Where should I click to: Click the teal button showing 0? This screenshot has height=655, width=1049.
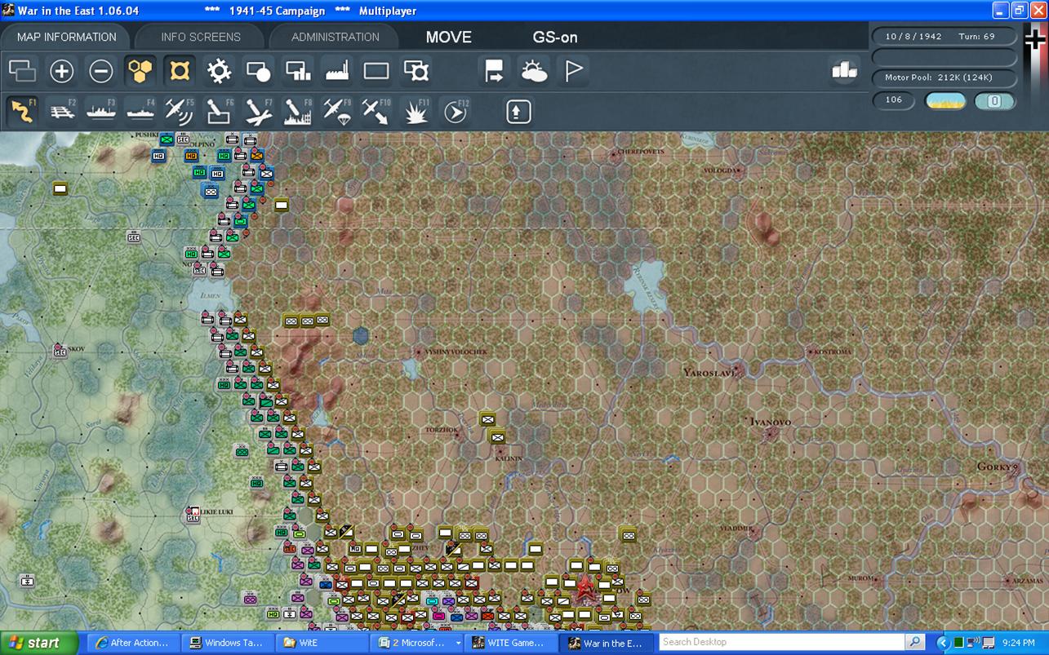click(x=995, y=101)
